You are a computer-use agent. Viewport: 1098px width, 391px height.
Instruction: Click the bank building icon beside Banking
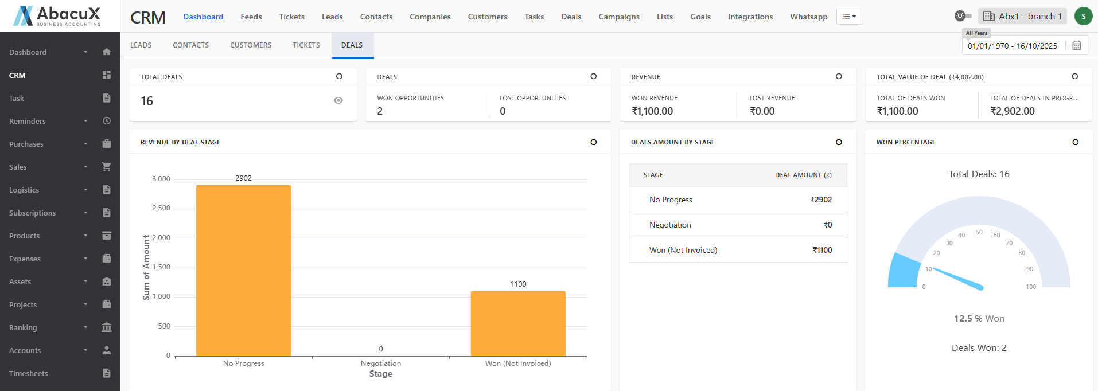(x=106, y=327)
